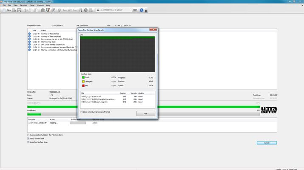Select 'Burn process started at 48x' event

click(57, 39)
